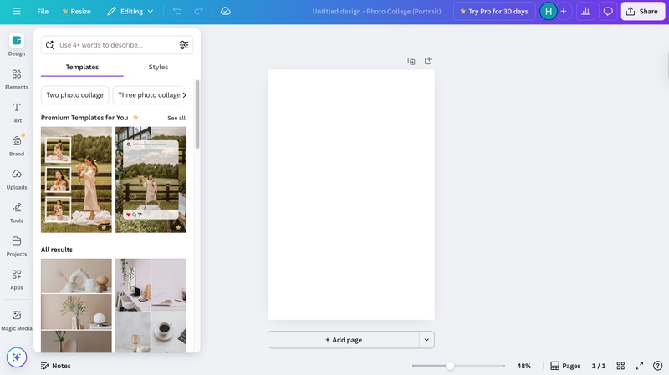
Task: Open the Projects folder panel
Action: [17, 246]
